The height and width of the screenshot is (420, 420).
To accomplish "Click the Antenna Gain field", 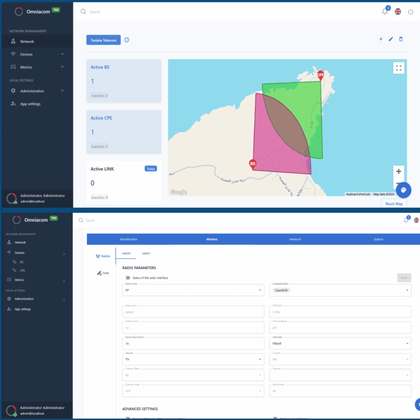I will click(193, 328).
